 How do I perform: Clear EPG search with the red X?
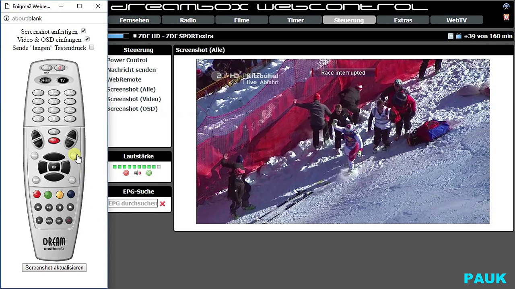point(163,204)
